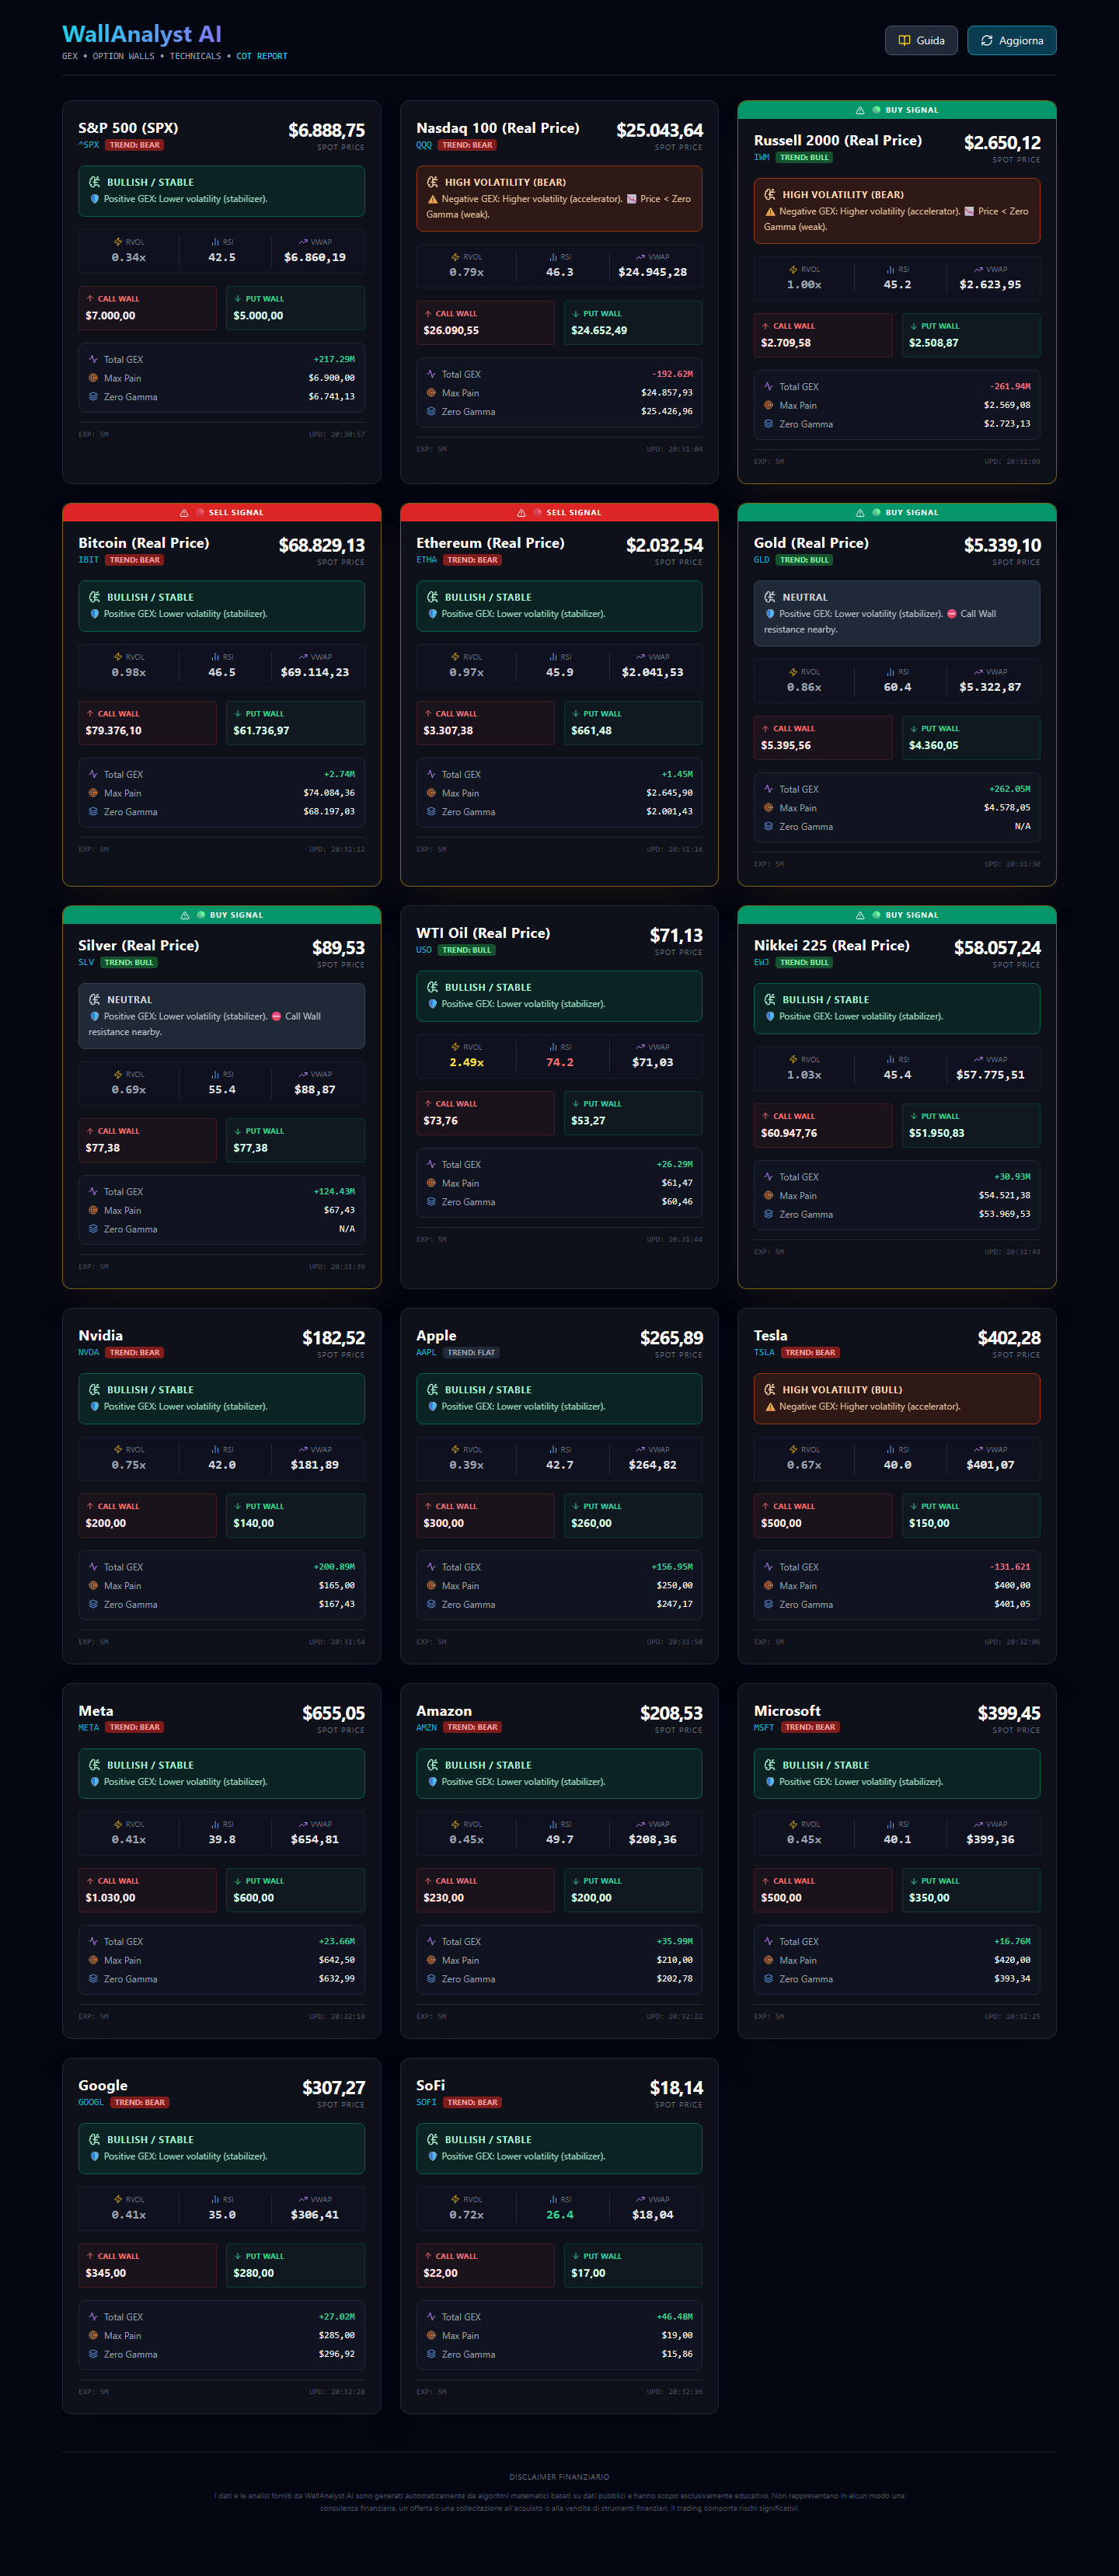Open the Guida help button
The height and width of the screenshot is (2576, 1119).
click(x=921, y=41)
